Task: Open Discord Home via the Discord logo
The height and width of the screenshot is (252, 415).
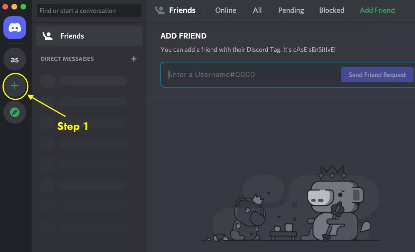Action: click(15, 28)
